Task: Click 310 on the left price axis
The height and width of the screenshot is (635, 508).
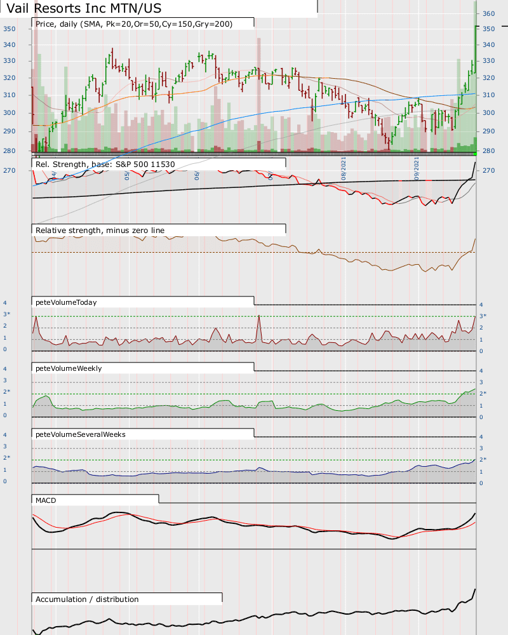Action: tap(10, 95)
